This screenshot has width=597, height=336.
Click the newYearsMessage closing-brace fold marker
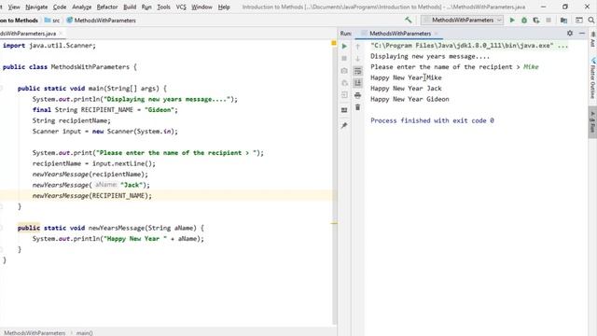(x=2, y=249)
